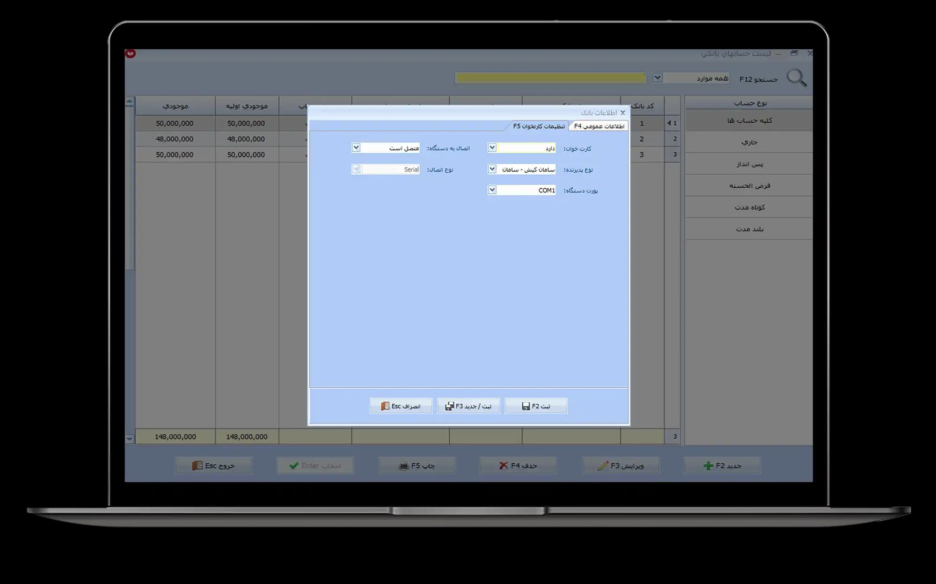Click the search magnifier icon

(x=797, y=78)
